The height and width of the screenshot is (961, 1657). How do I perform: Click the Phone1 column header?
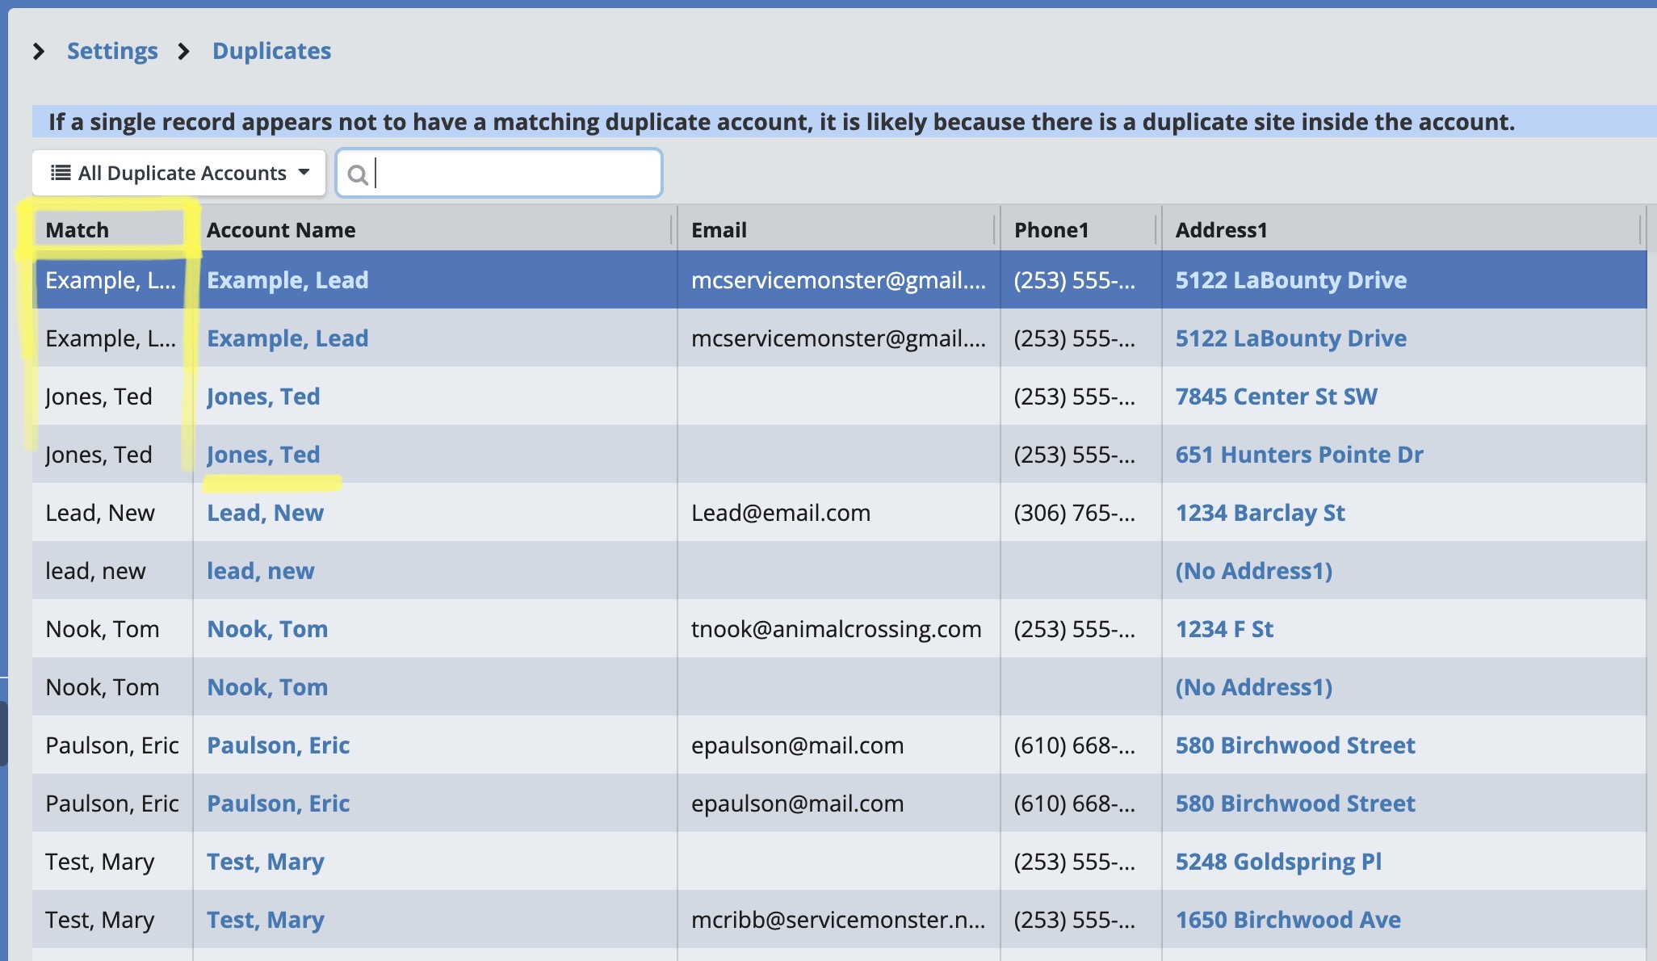coord(1051,230)
